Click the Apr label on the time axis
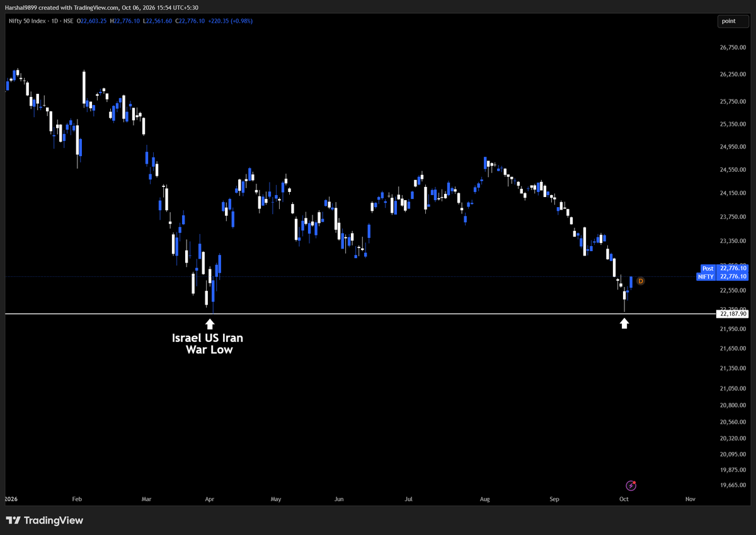756x535 pixels. click(209, 499)
